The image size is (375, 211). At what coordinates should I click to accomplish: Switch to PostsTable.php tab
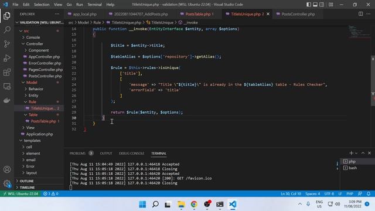197,14
